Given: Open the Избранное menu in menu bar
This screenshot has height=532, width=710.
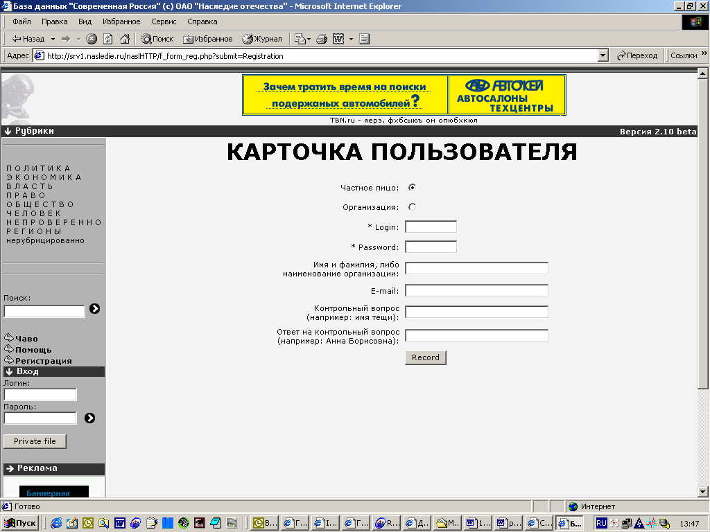Looking at the screenshot, I should coord(121,21).
